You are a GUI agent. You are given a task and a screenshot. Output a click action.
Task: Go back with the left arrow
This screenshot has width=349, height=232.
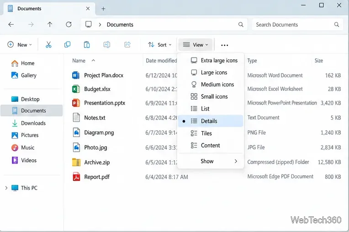coord(11,25)
